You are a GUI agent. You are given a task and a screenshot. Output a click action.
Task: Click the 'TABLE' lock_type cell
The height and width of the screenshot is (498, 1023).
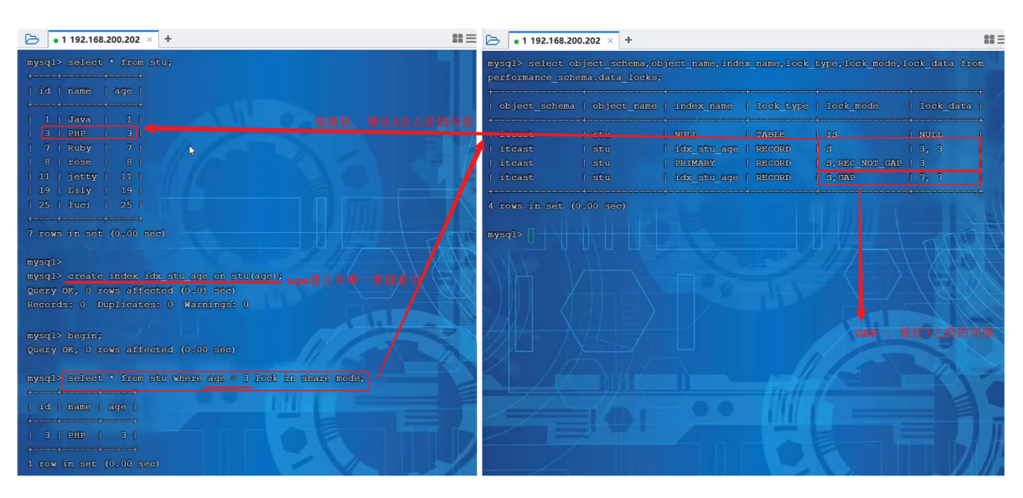[x=771, y=134]
